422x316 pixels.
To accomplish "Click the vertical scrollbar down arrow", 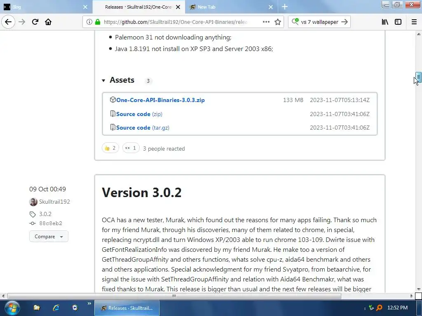I will coord(419,289).
